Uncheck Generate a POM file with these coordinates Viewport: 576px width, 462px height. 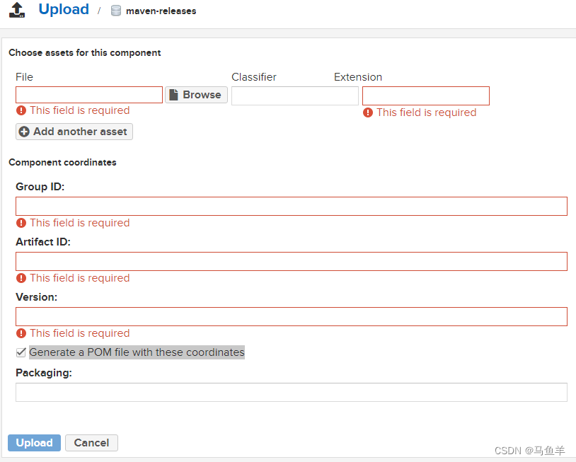(x=21, y=352)
